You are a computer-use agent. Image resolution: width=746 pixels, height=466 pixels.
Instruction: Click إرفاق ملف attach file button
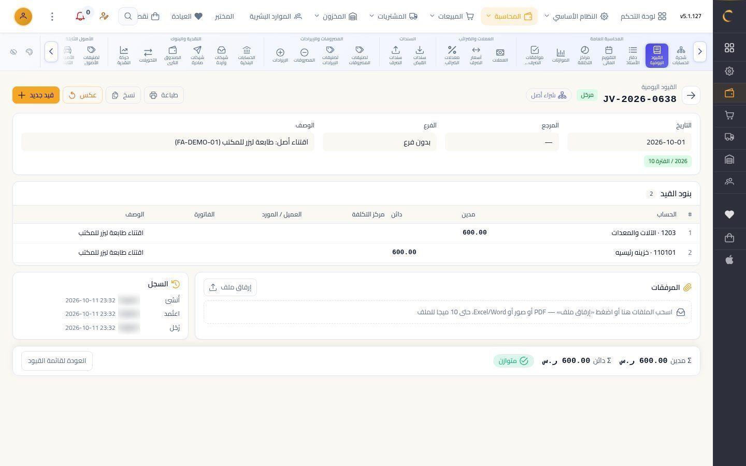[230, 287]
